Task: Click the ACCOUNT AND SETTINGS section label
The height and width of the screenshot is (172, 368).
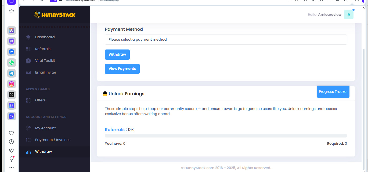Action: [46, 117]
